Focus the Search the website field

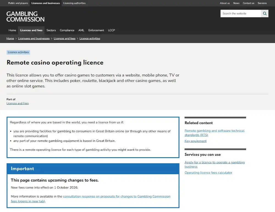[241, 13]
